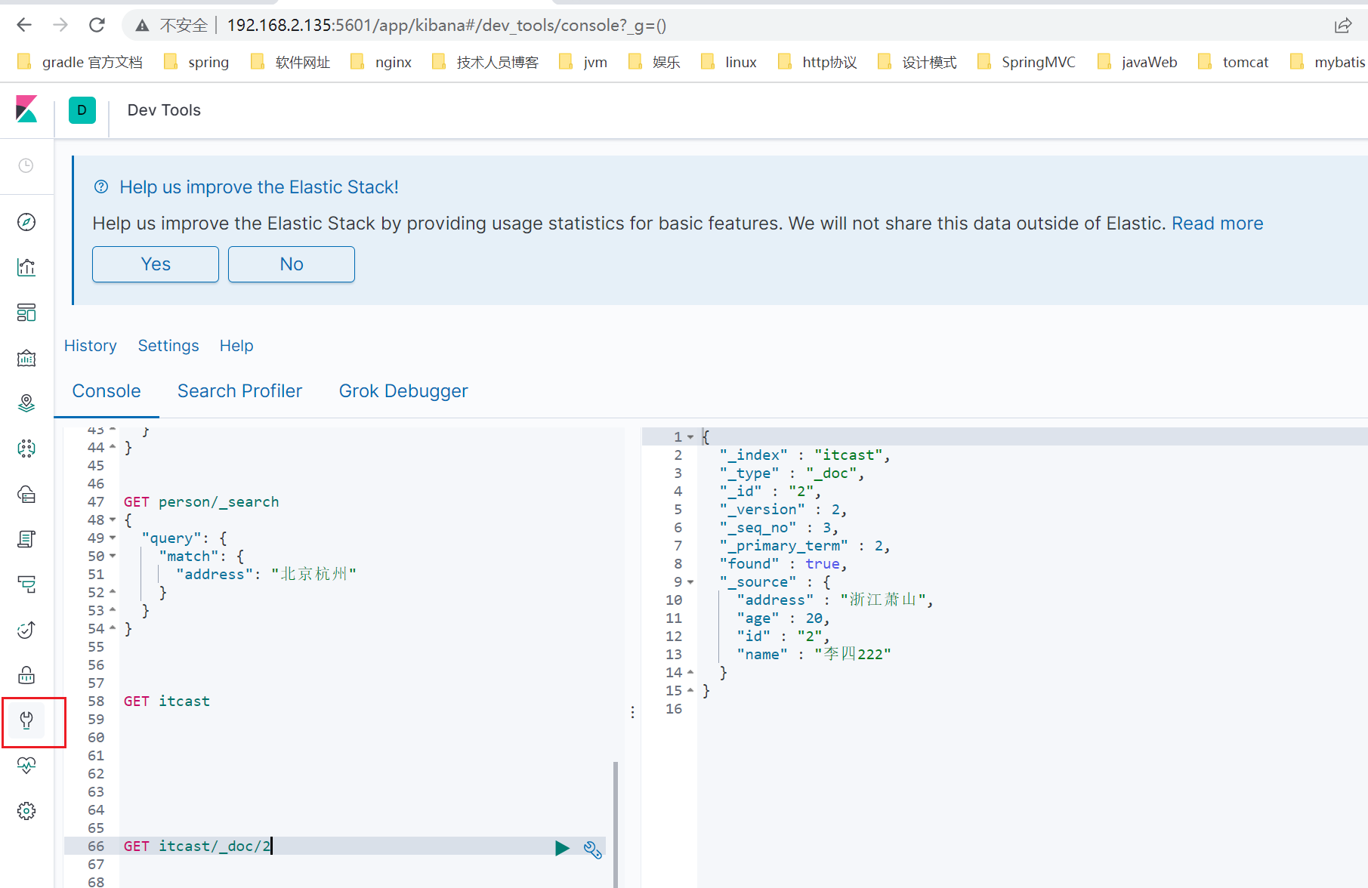Viewport: 1368px width, 888px height.
Task: Switch to the Grok Debugger tab
Action: (x=403, y=391)
